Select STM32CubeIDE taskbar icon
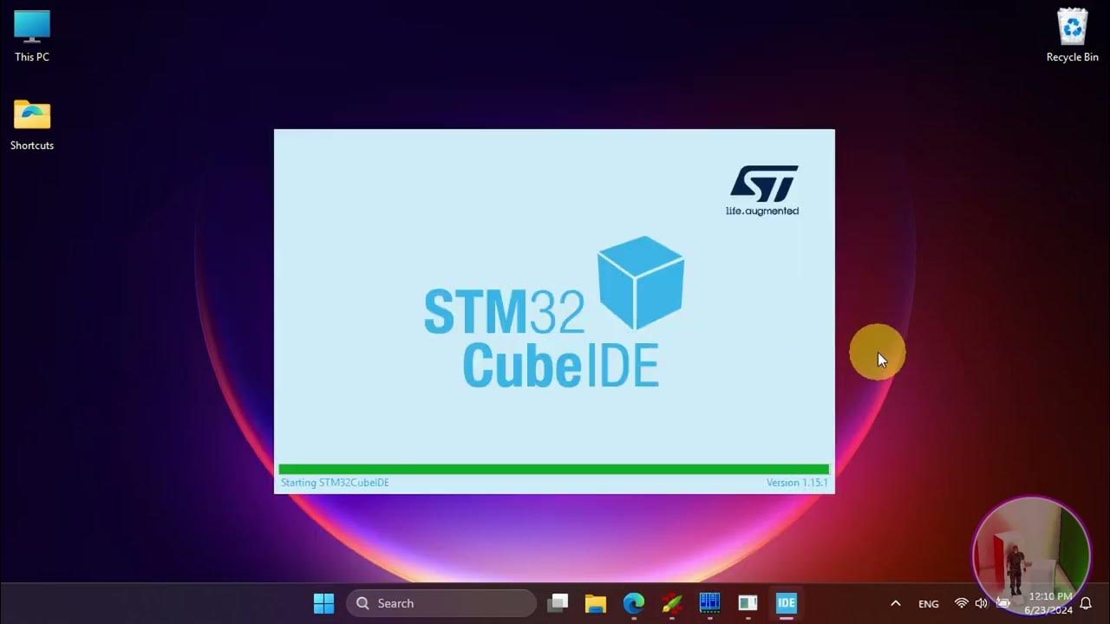 click(786, 603)
